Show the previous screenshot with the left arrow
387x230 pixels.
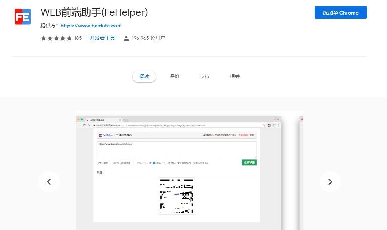[x=49, y=182]
